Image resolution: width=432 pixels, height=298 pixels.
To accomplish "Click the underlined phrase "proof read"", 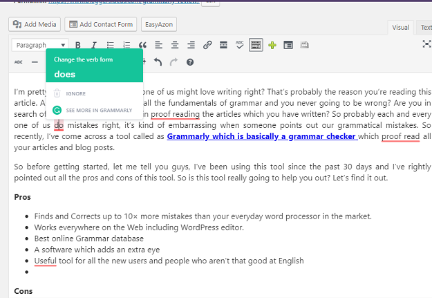I will [401, 136].
